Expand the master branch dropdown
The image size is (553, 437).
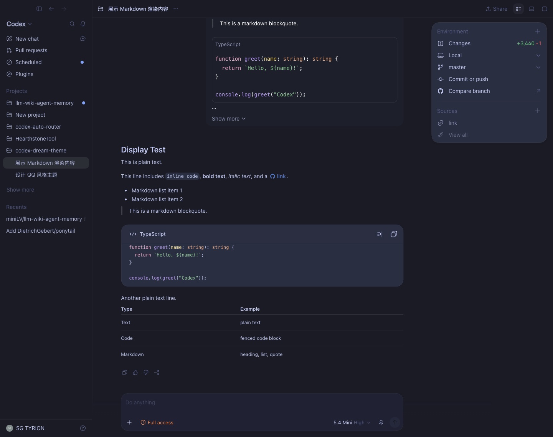click(489, 67)
